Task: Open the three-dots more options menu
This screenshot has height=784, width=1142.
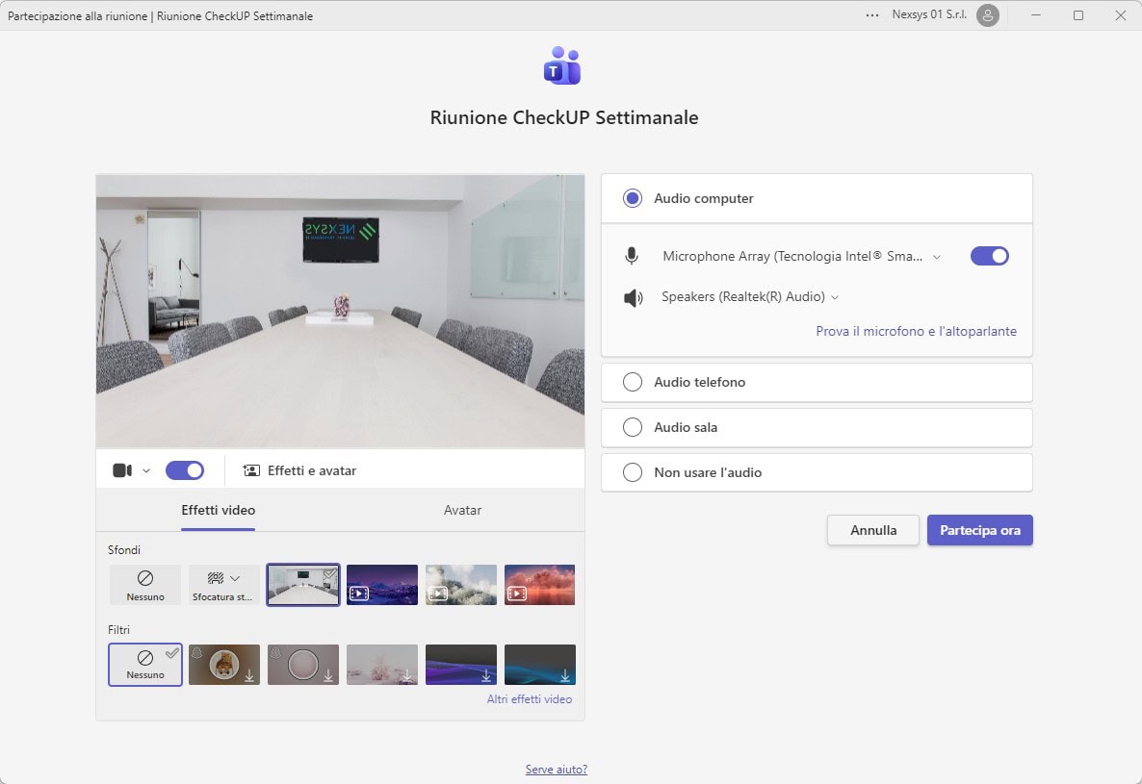Action: [x=871, y=15]
